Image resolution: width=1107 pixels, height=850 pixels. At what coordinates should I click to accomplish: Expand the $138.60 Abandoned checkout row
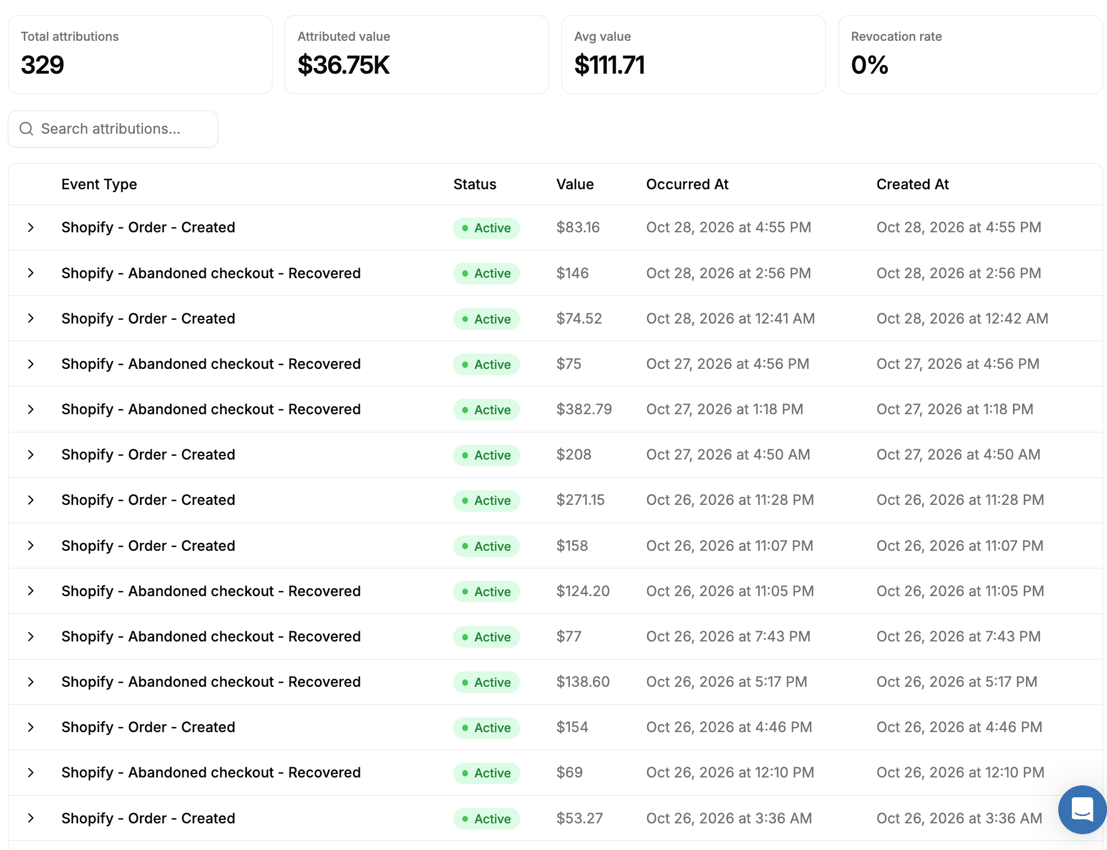point(31,682)
